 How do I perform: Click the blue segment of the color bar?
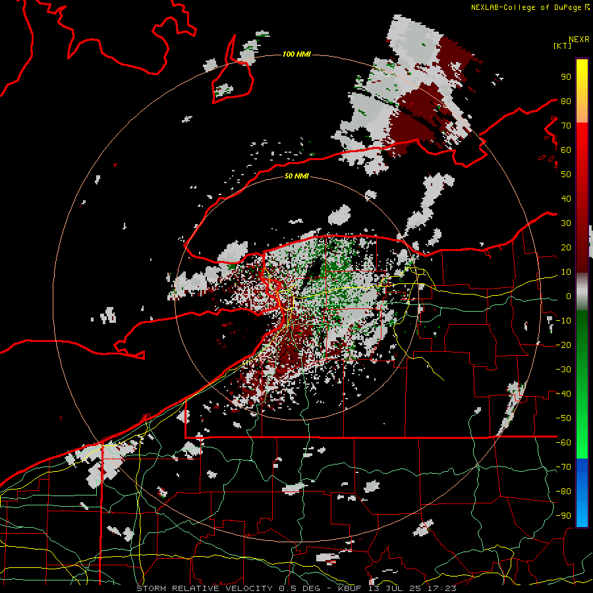582,493
